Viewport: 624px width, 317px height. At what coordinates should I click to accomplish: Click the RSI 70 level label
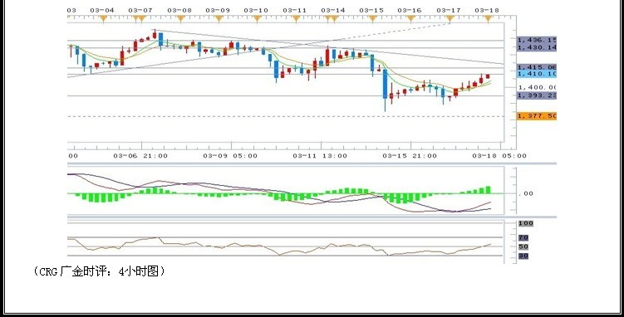pos(523,237)
